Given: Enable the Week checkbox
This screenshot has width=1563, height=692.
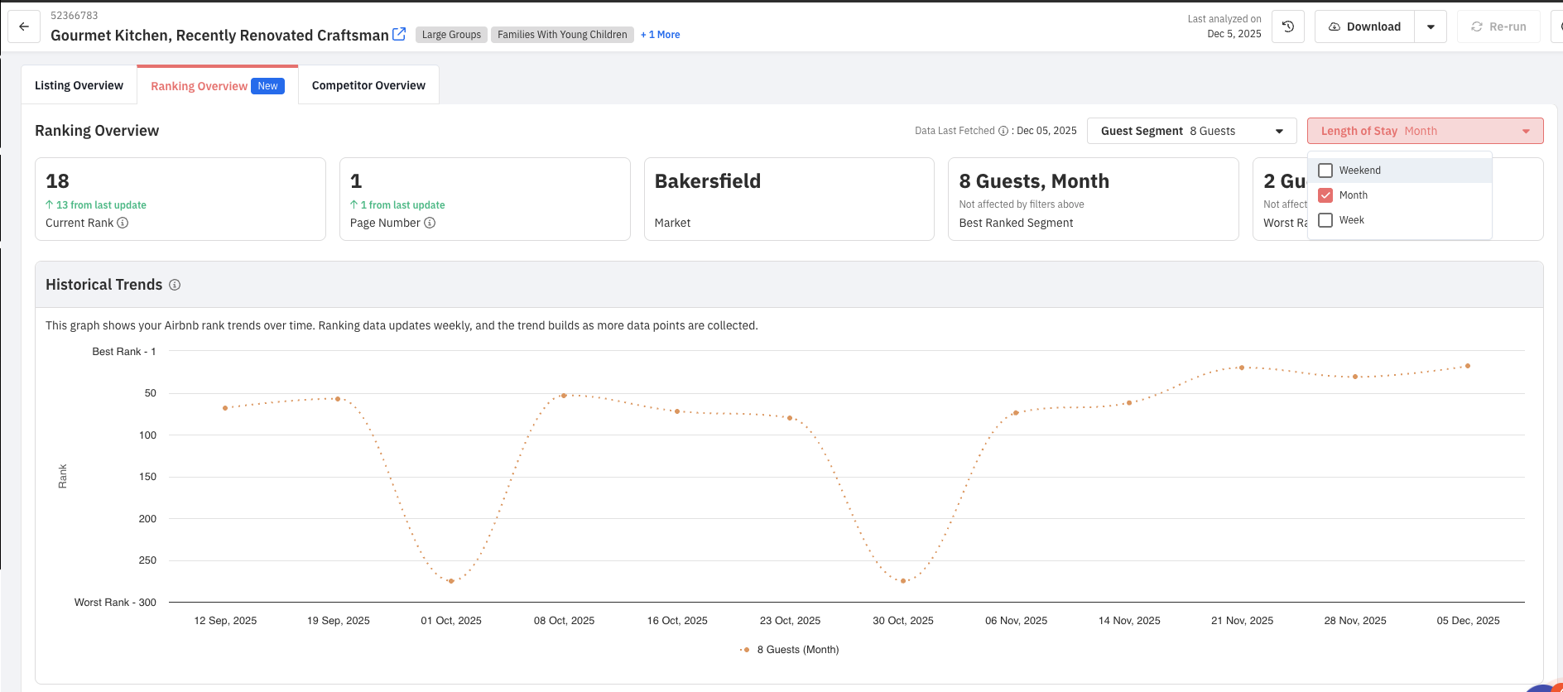Looking at the screenshot, I should [1325, 220].
